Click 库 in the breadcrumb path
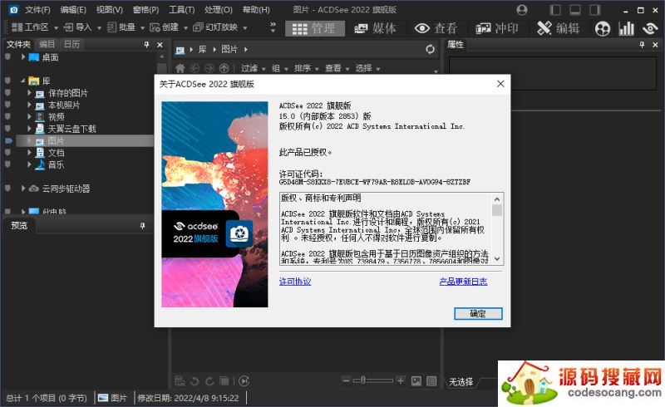 coord(203,50)
